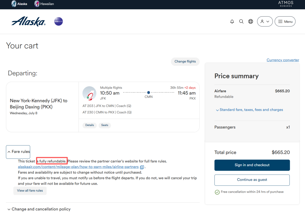The width and height of the screenshot is (305, 215).
Task: Click Continue as guest button
Action: pyautogui.click(x=252, y=180)
